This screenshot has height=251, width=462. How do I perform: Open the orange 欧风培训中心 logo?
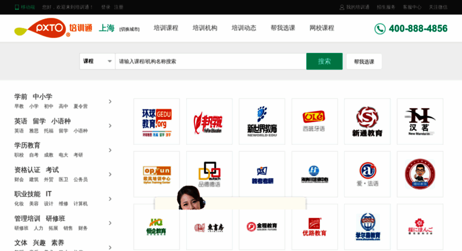156,174
